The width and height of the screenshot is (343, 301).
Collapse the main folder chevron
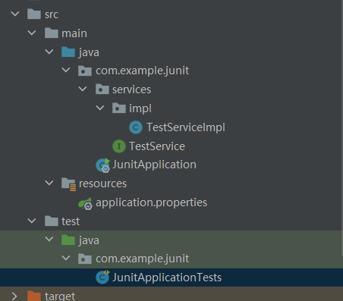(x=32, y=33)
